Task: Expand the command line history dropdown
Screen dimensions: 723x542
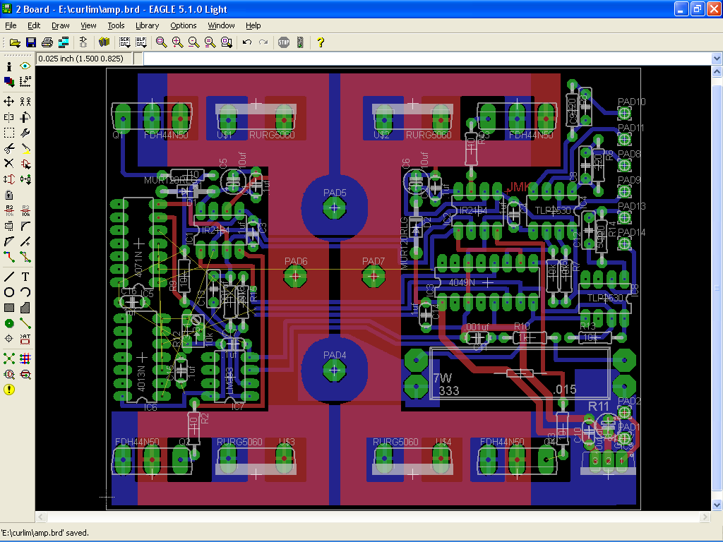Action: (x=717, y=59)
